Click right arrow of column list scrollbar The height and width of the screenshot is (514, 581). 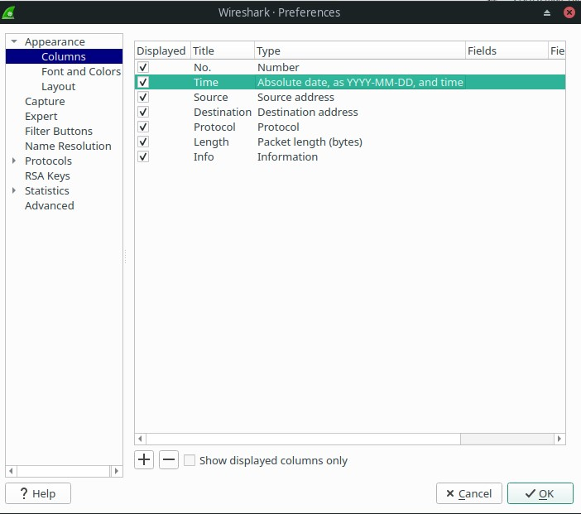click(x=559, y=439)
